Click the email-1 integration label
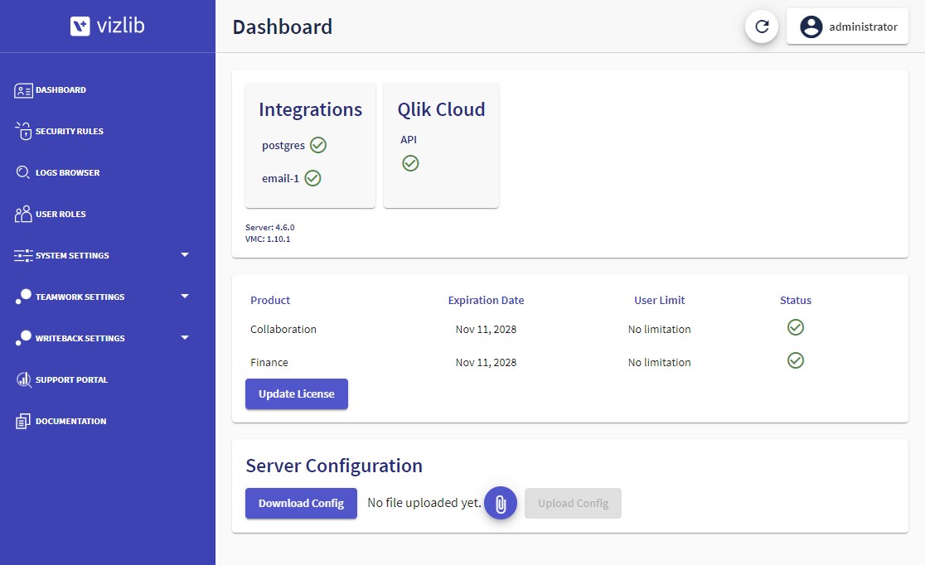925x565 pixels. [x=280, y=178]
